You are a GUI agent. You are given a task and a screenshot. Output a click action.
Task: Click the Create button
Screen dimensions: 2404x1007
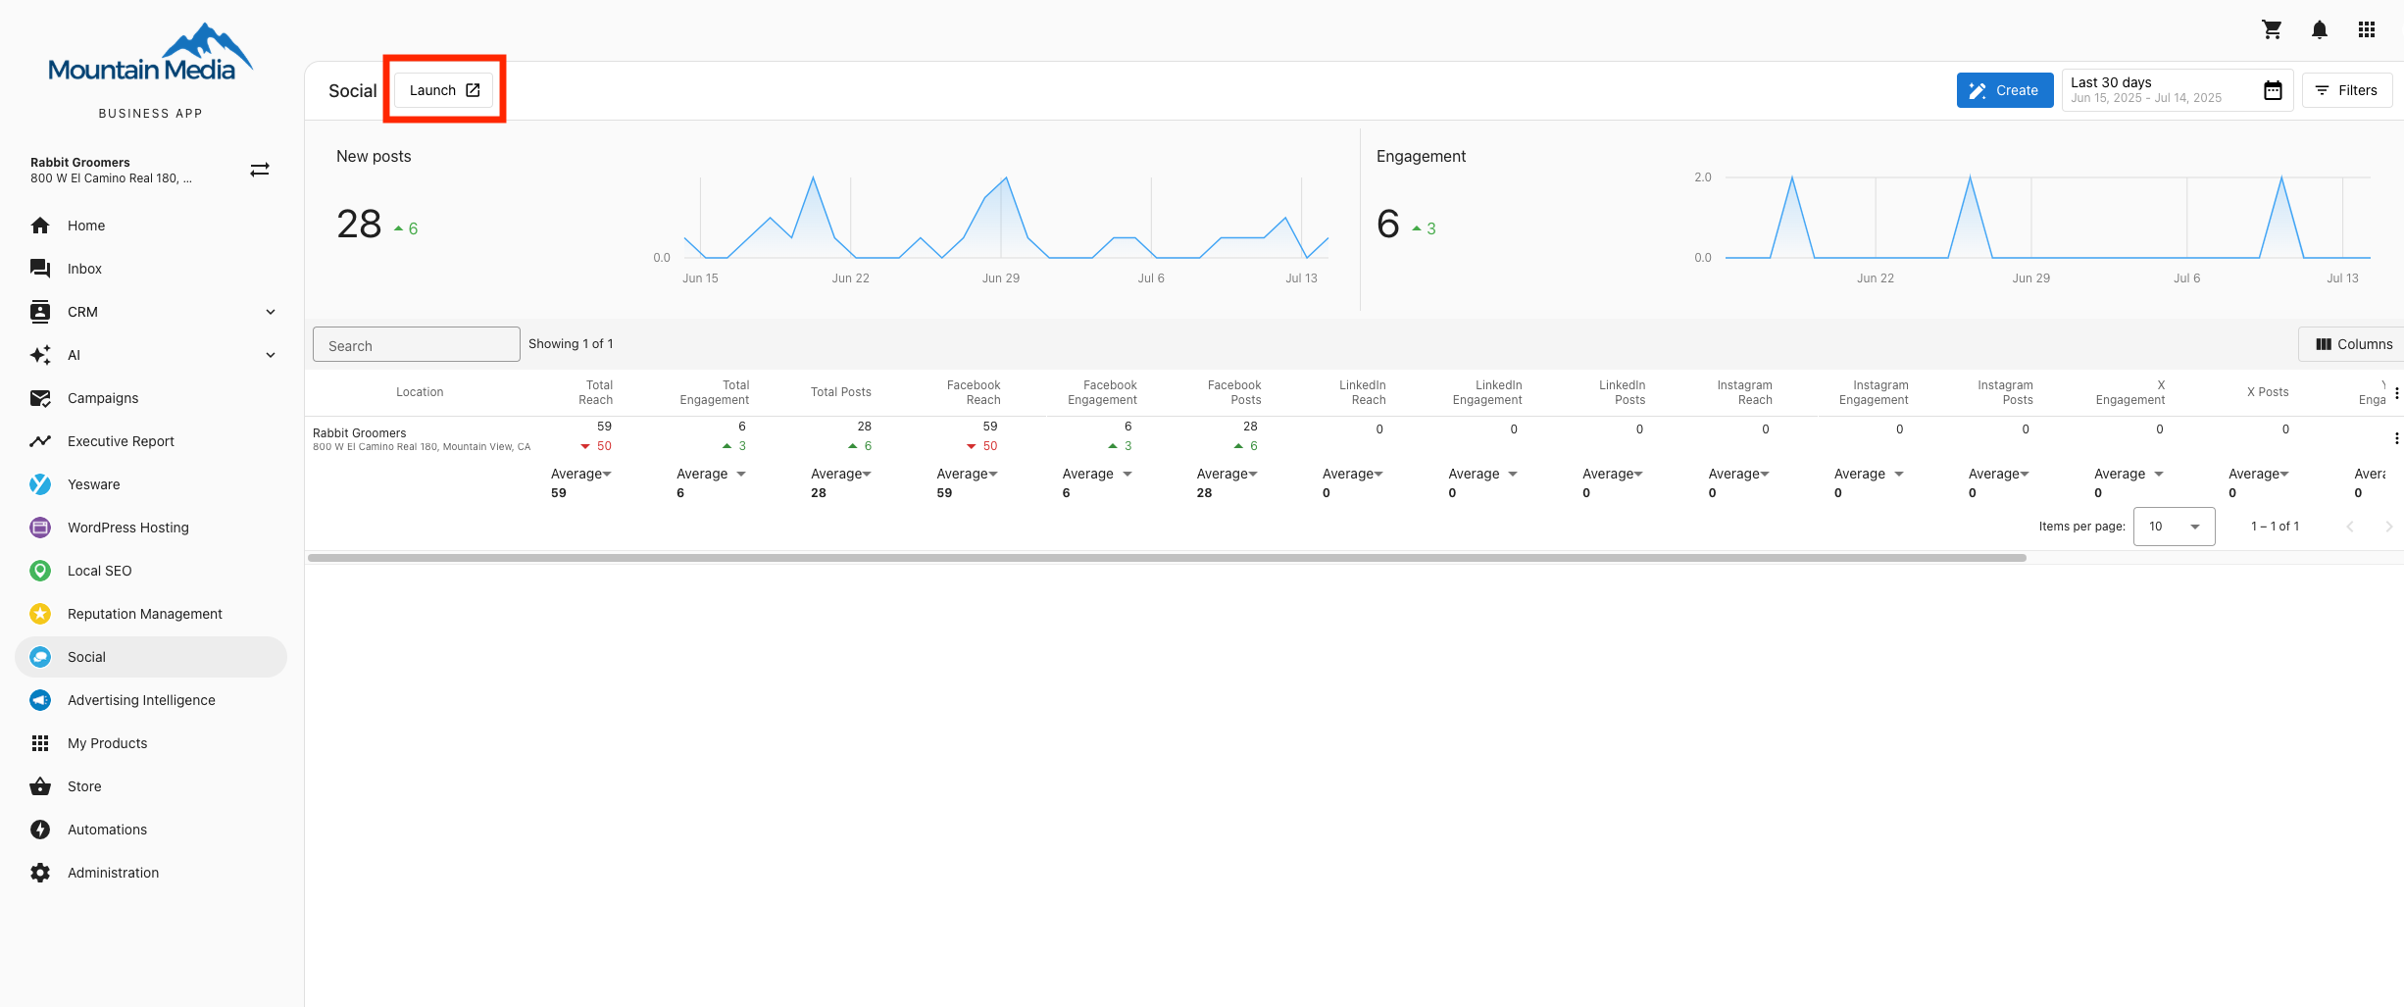coord(2004,89)
